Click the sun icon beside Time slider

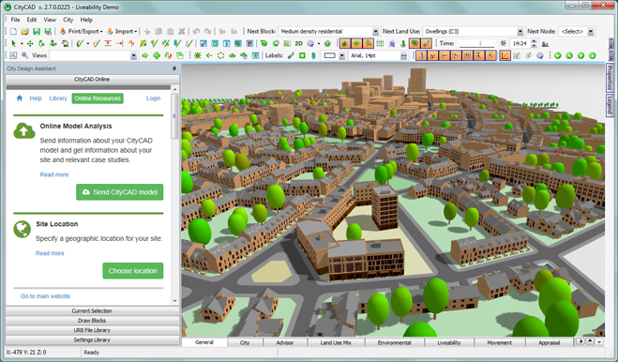tap(504, 43)
